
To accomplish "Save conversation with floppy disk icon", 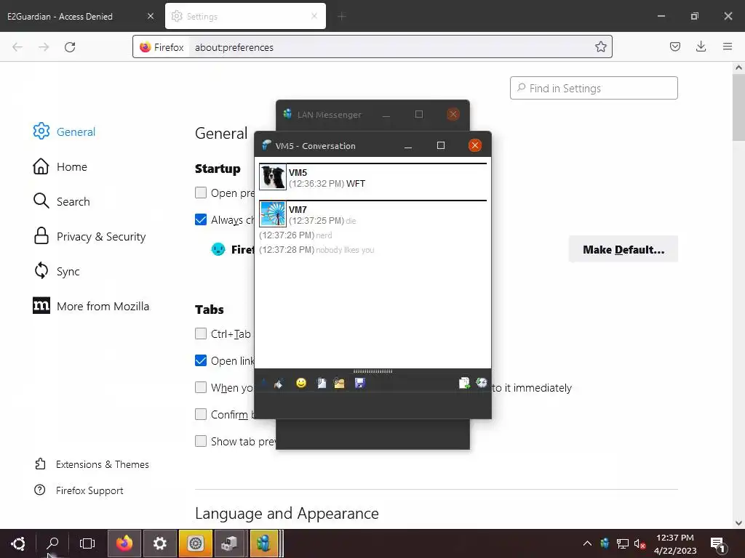I will tap(359, 383).
